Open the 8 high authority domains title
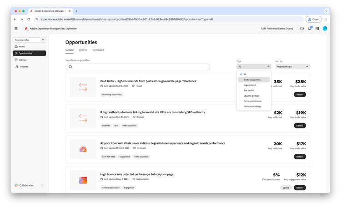Screen dimensions: 341x207 click(x=153, y=112)
